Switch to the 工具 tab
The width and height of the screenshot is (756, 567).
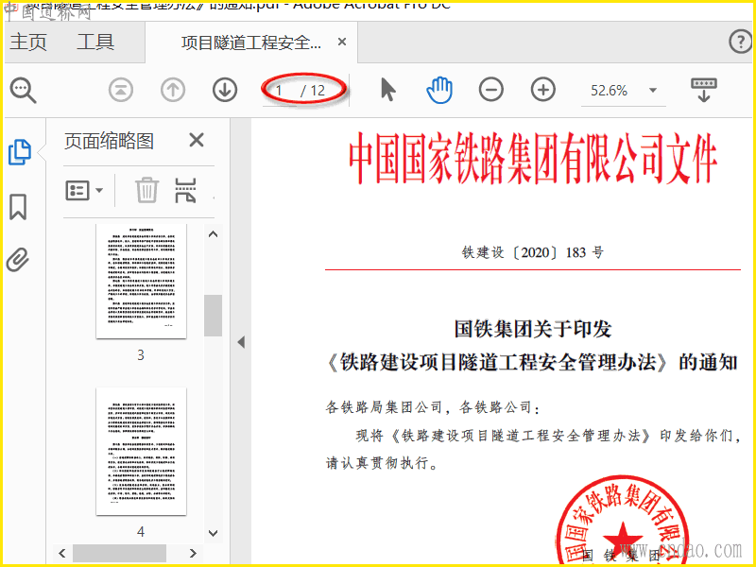pyautogui.click(x=95, y=42)
